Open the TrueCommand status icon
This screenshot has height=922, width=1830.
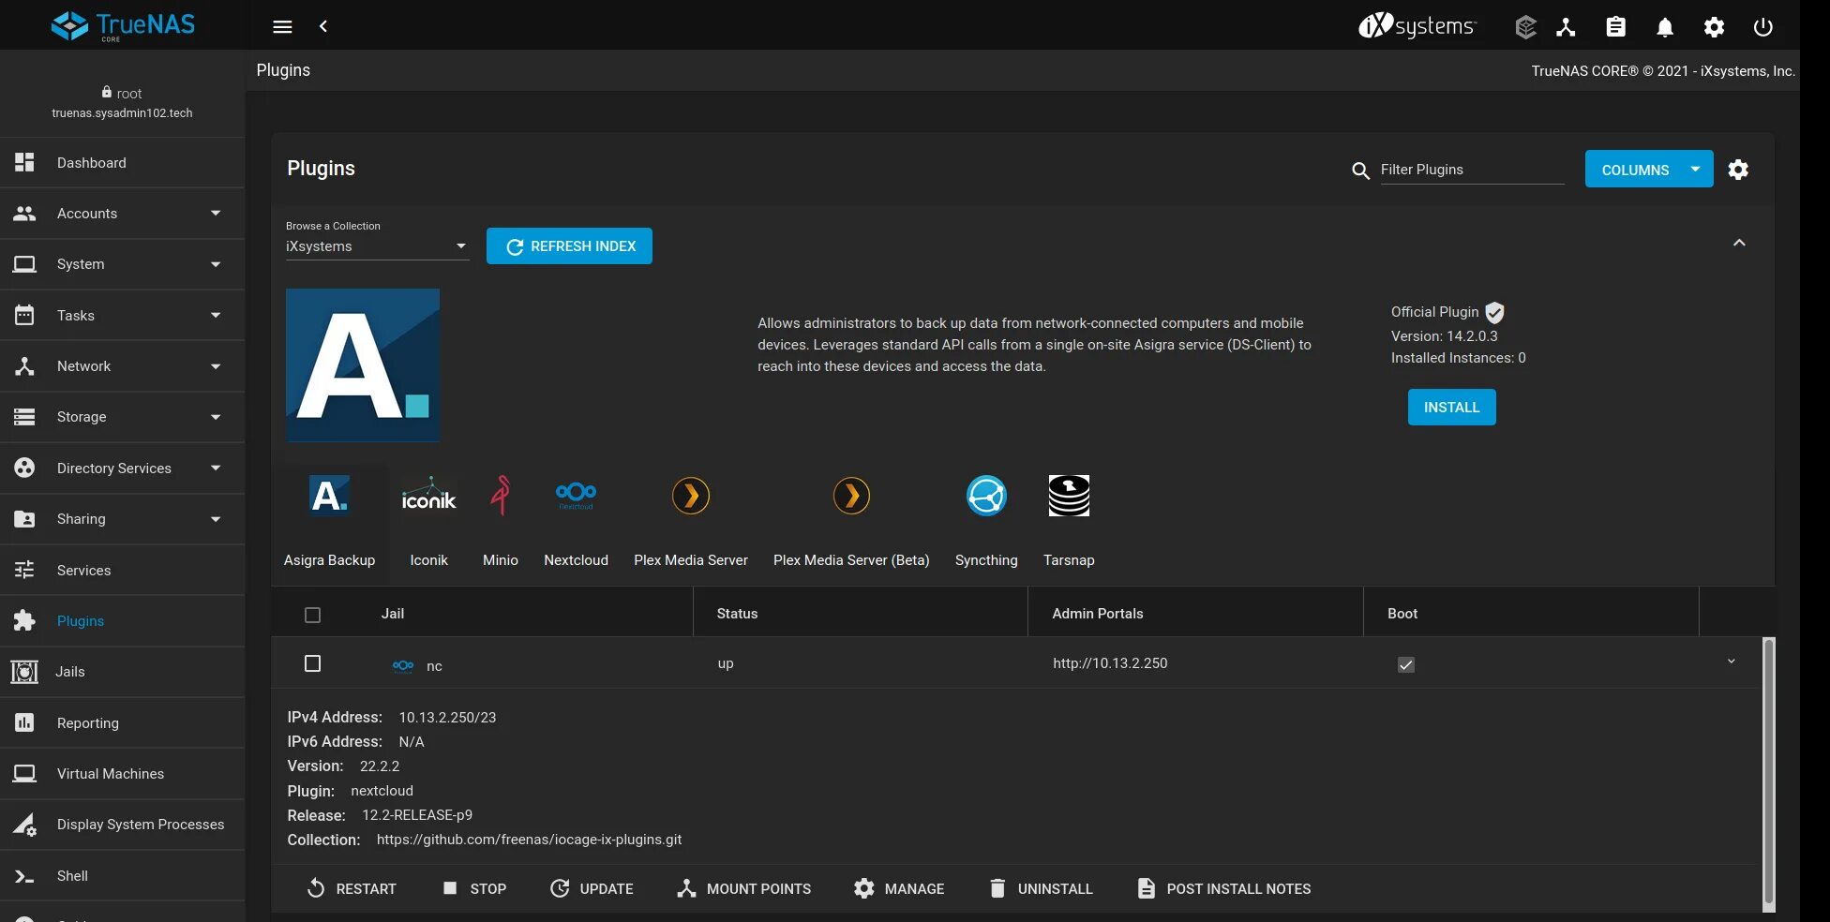coord(1525,27)
